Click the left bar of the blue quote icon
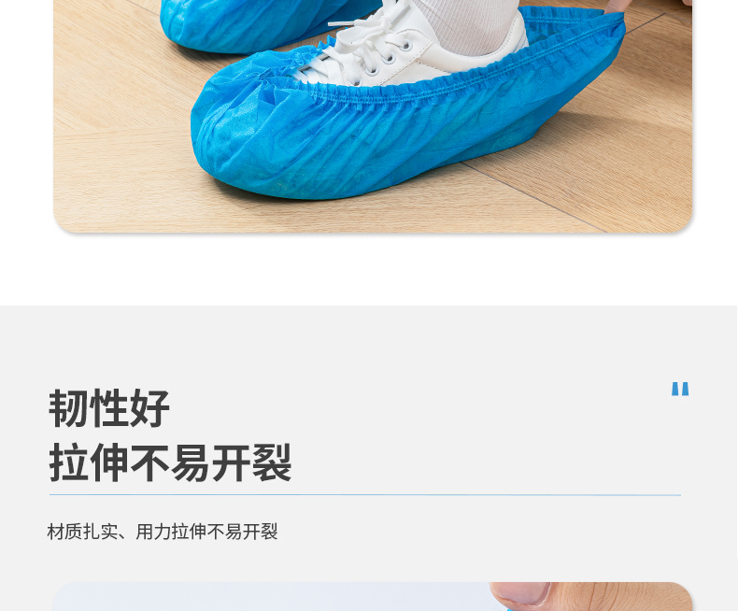The width and height of the screenshot is (738, 611). point(675,389)
